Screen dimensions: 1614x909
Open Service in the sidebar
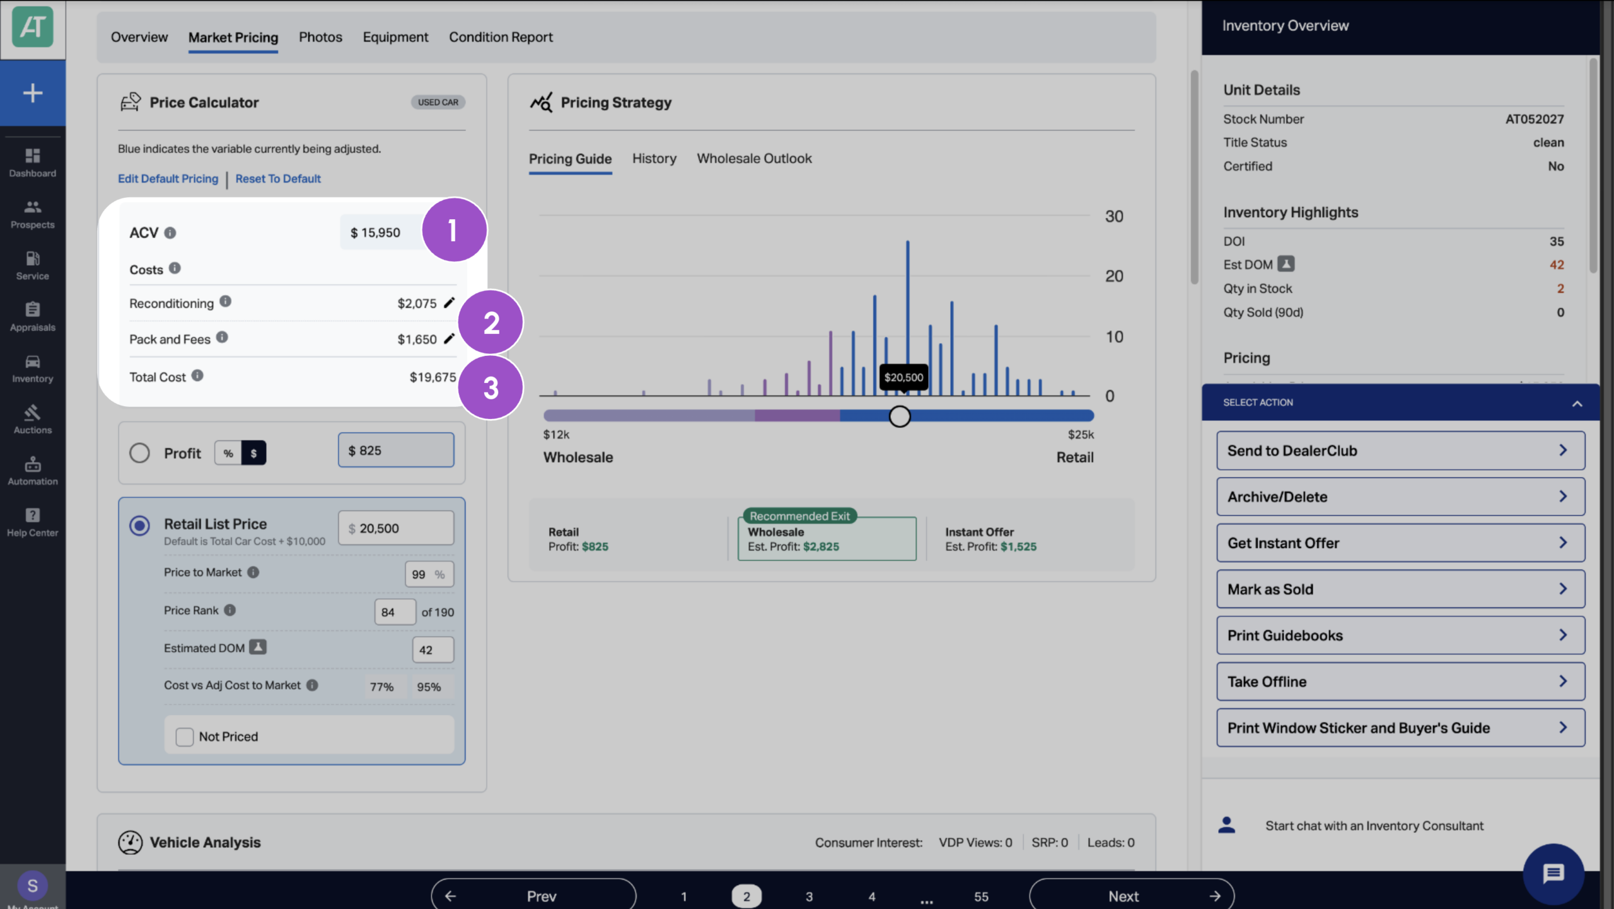click(33, 265)
